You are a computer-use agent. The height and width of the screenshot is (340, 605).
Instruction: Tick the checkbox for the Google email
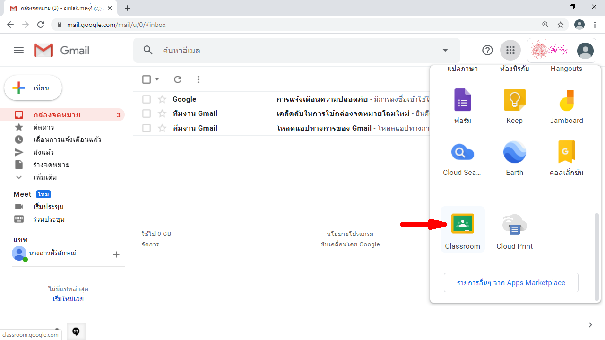coord(147,99)
